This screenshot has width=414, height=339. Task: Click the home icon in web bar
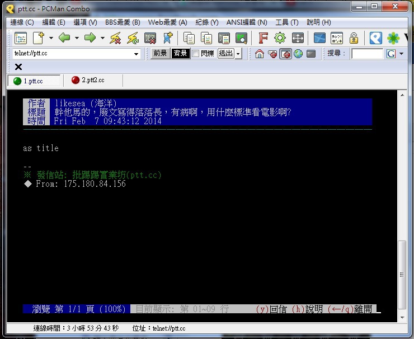point(260,54)
